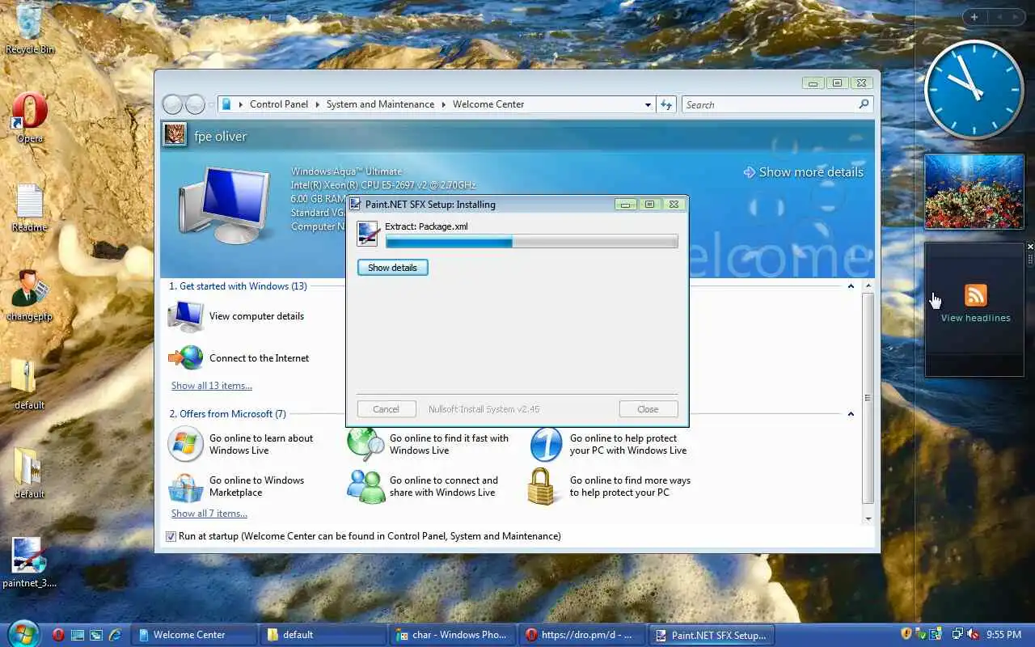Click the refresh button beside the address bar
Screen dimensions: 1035x647
point(666,104)
